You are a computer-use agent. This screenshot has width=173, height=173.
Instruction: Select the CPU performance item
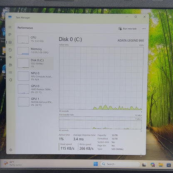click(35, 40)
